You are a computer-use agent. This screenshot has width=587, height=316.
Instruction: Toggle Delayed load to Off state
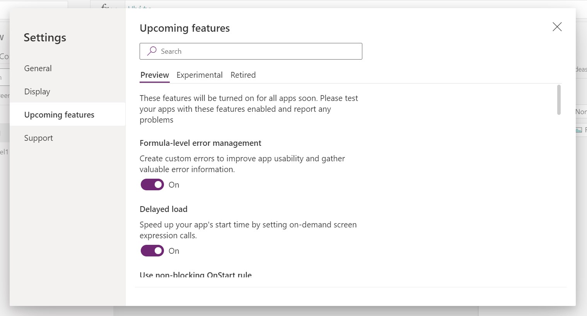click(x=152, y=251)
